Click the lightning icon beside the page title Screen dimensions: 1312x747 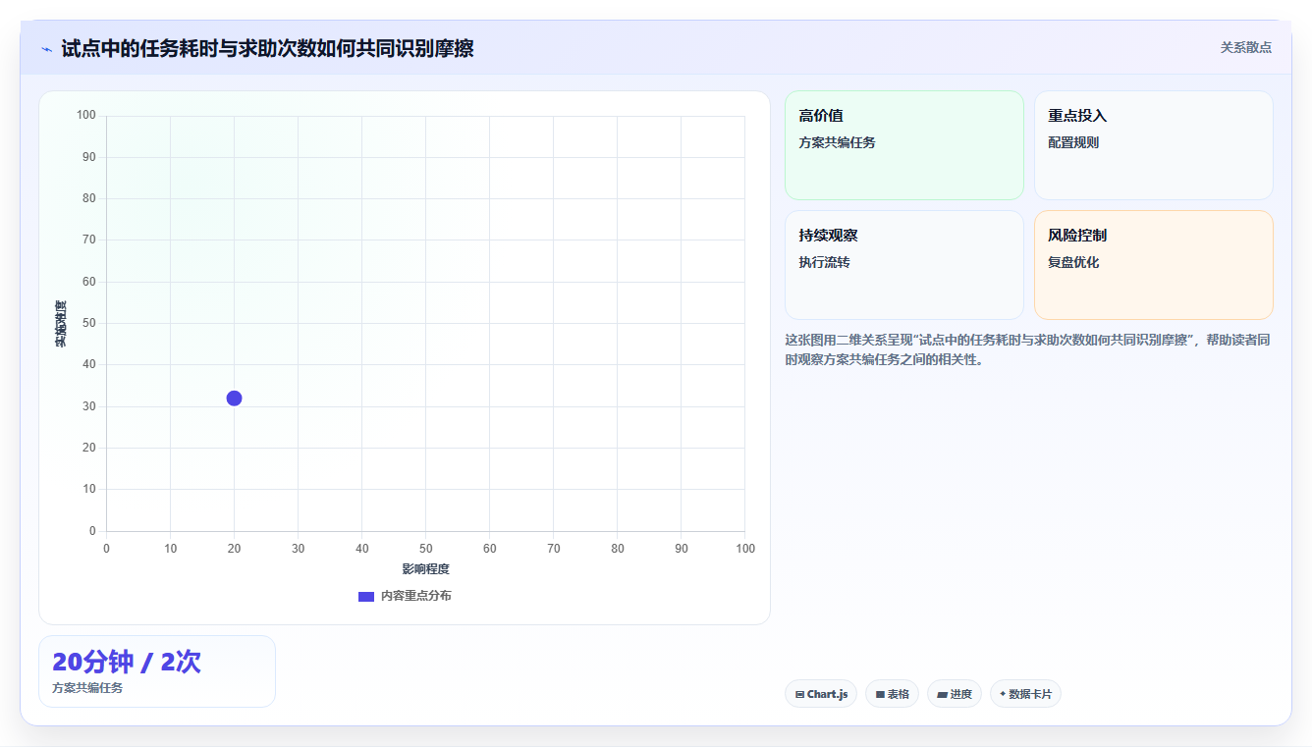tap(46, 49)
